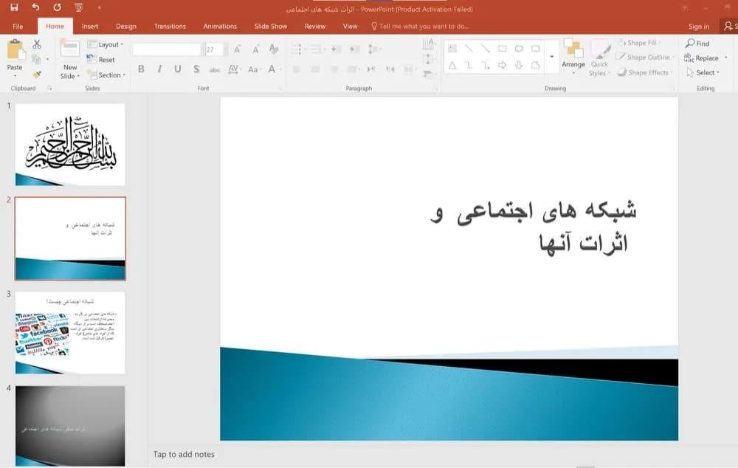Open the Character Spacing dropdown
The height and width of the screenshot is (468, 738).
click(x=234, y=69)
